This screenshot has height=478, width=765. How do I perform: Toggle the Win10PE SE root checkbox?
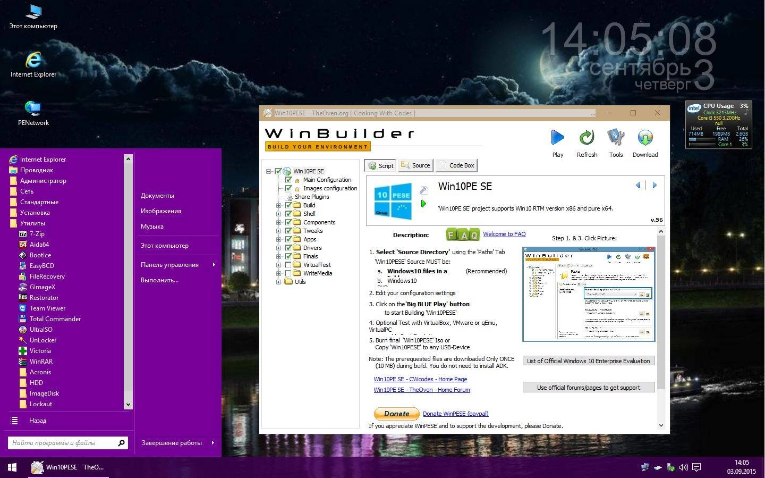[x=278, y=171]
